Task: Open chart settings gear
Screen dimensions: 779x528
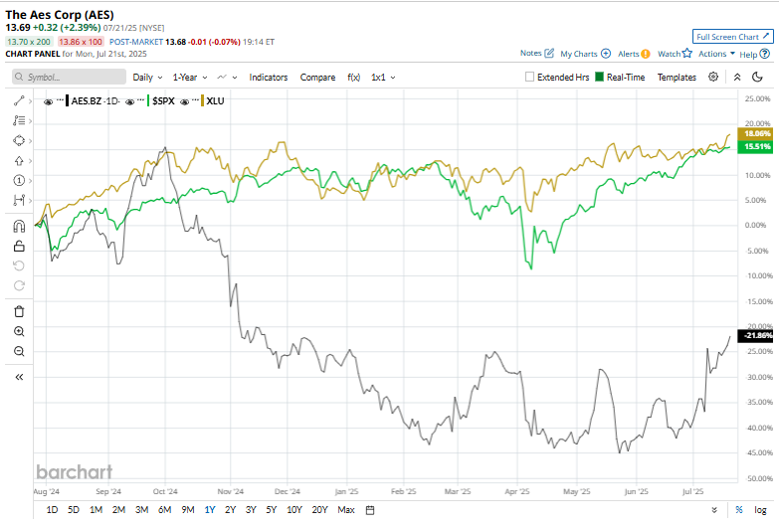Action: point(713,77)
